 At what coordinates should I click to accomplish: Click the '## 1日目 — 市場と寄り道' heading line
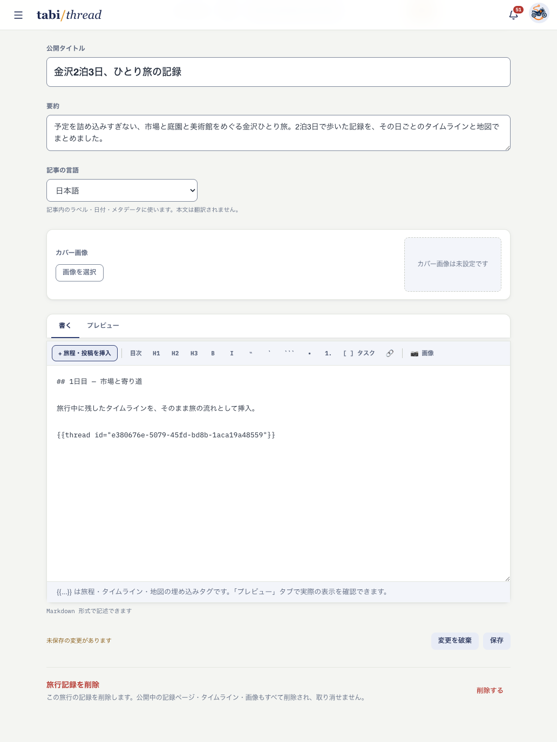point(100,381)
